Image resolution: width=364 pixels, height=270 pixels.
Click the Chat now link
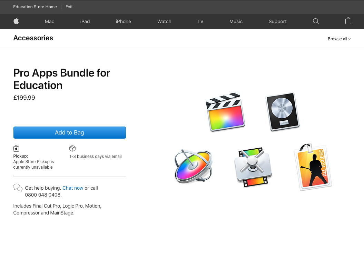[73, 188]
